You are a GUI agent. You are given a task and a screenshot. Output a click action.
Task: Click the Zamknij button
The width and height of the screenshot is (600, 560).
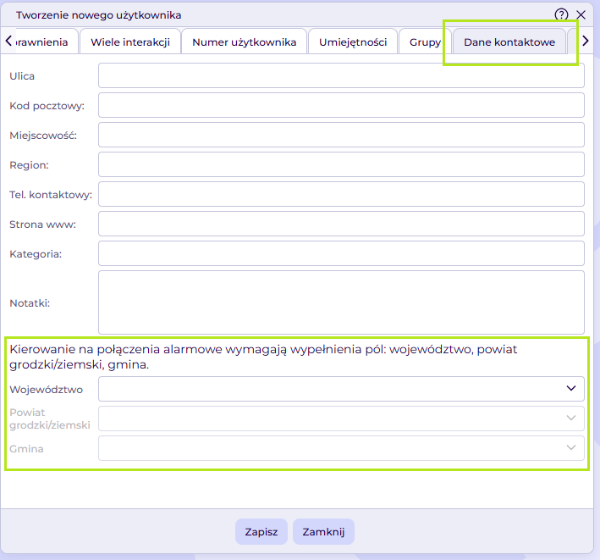click(x=323, y=532)
